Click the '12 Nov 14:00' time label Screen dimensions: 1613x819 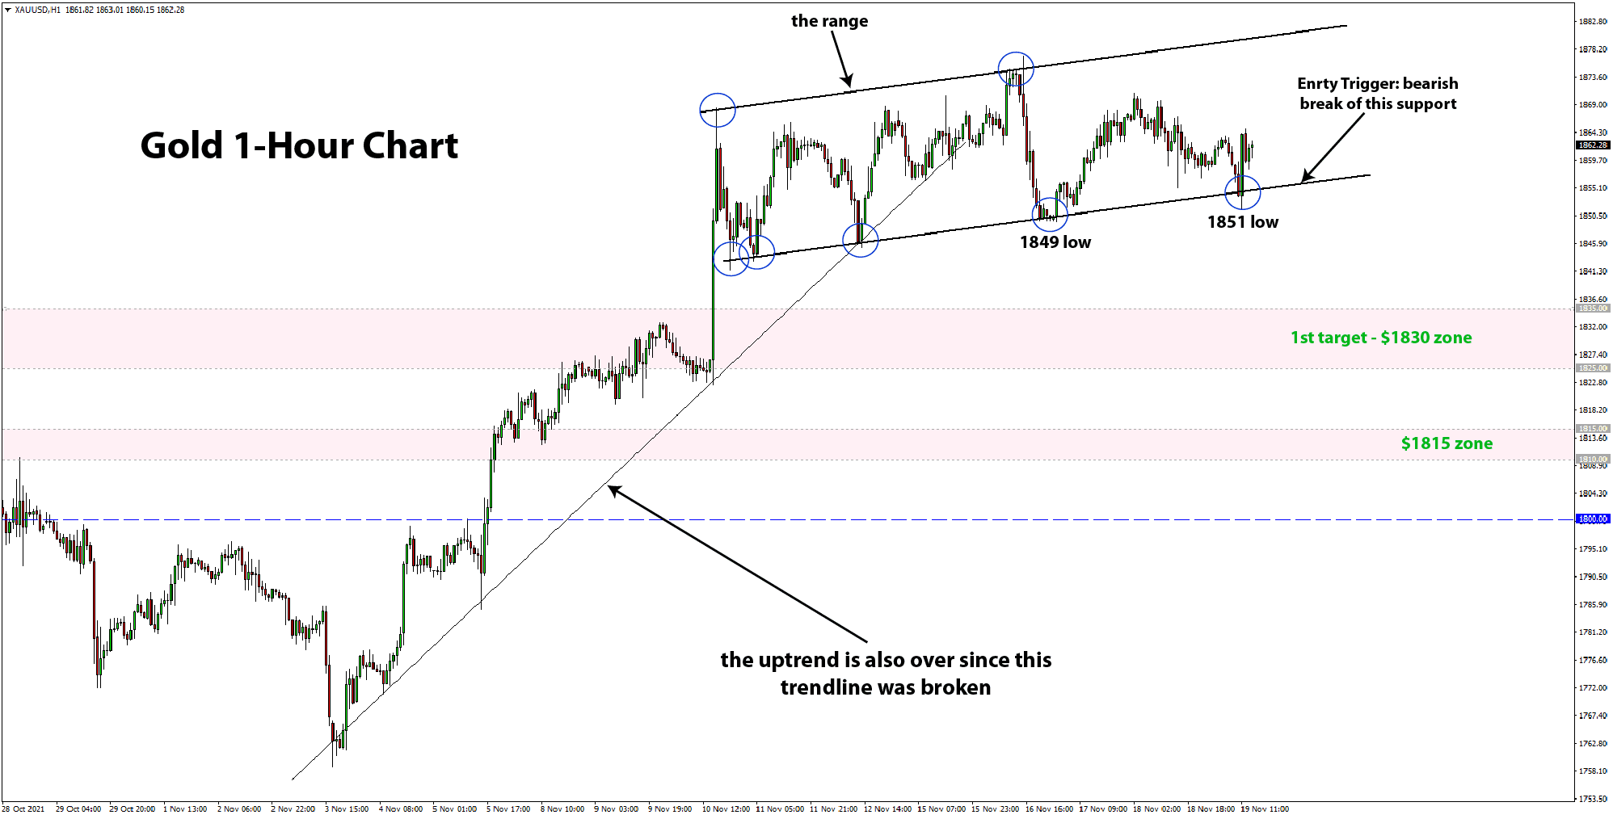887,809
